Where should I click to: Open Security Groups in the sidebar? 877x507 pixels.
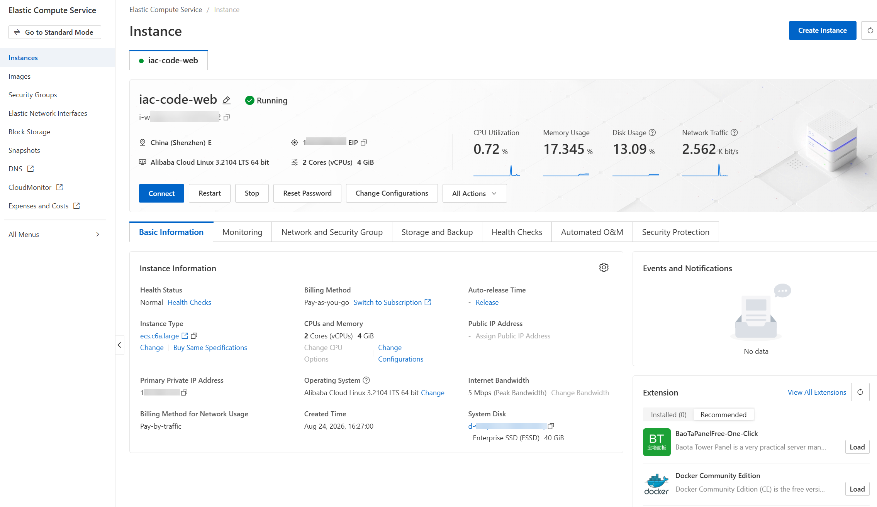click(x=58, y=95)
